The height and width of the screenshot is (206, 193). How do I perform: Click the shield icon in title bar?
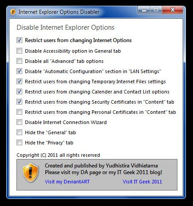13,12
